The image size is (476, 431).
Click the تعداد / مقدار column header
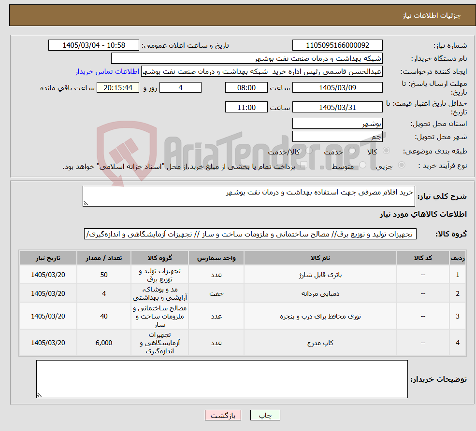pos(104,258)
